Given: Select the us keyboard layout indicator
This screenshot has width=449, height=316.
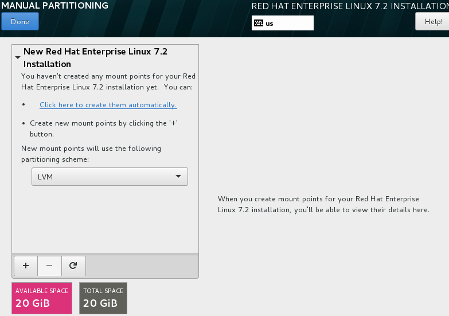Looking at the screenshot, I should point(282,23).
